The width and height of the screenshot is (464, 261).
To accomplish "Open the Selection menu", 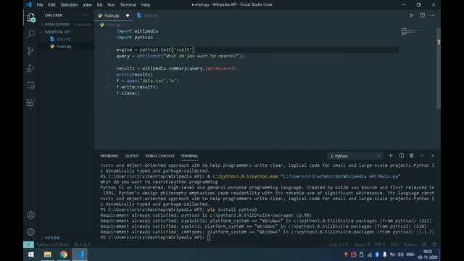I will [69, 5].
